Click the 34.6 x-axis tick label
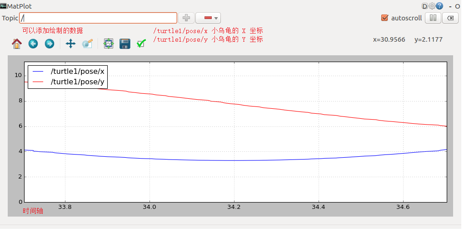The width and height of the screenshot is (464, 232). (403, 207)
